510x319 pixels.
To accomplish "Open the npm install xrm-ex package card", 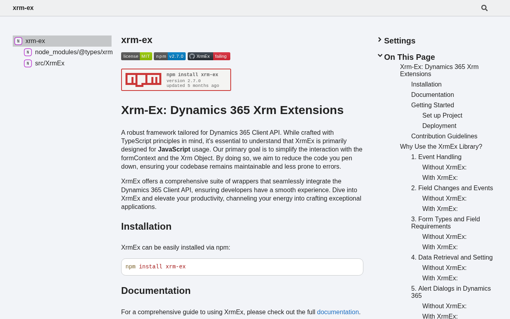I will pos(176,80).
